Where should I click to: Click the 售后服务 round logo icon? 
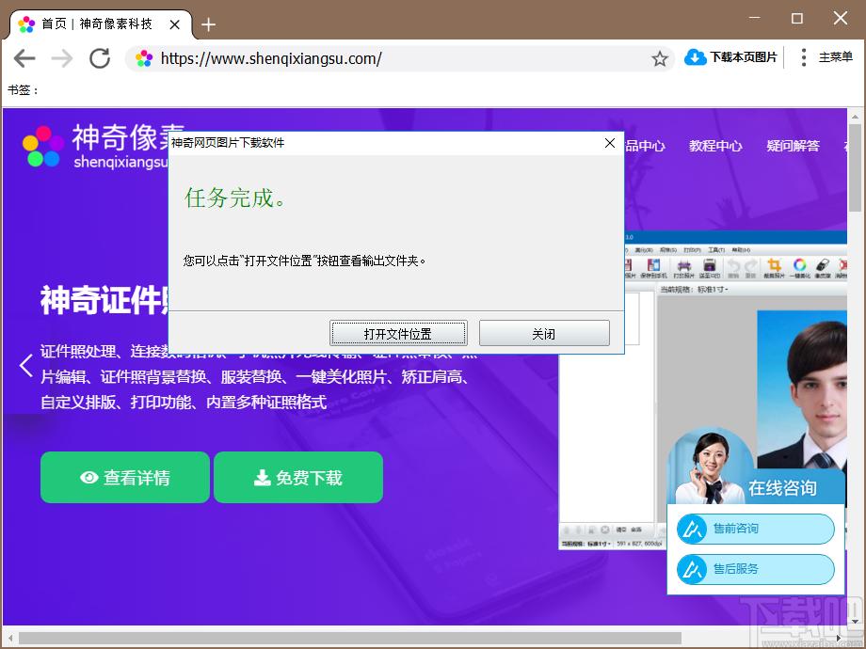tap(692, 569)
